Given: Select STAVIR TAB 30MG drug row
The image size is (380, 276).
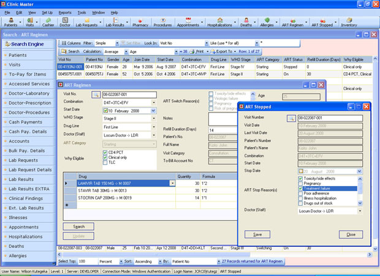Looking at the screenshot, I should pos(126,190).
